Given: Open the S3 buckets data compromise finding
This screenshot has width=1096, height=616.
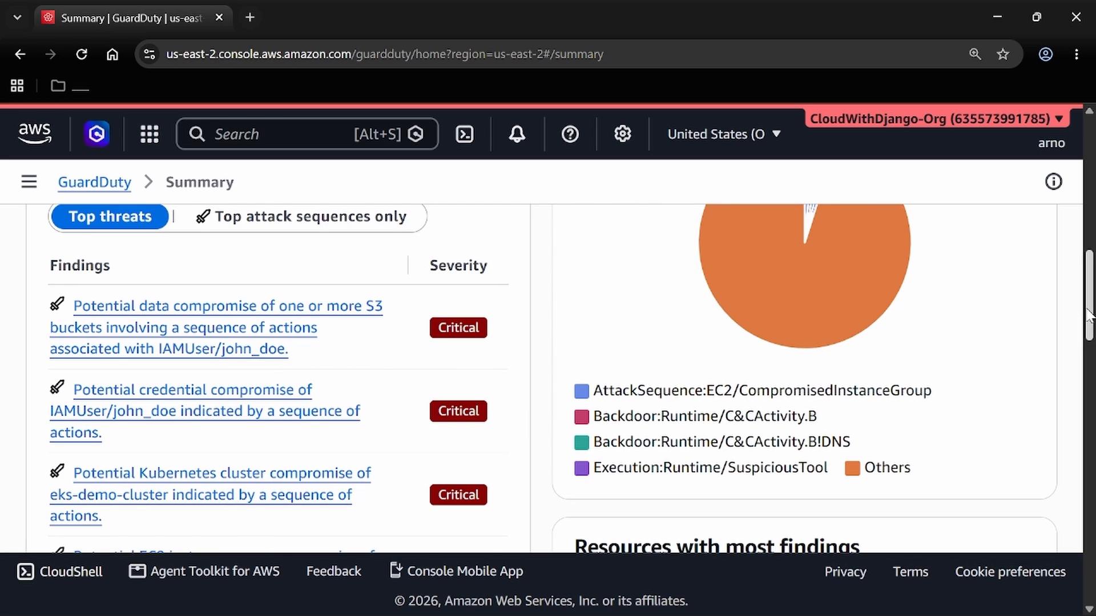Looking at the screenshot, I should pyautogui.click(x=216, y=327).
